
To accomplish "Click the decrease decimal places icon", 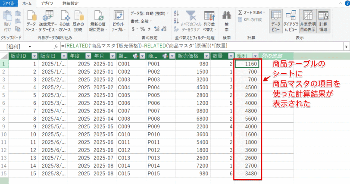I will pyautogui.click(x=164, y=29).
